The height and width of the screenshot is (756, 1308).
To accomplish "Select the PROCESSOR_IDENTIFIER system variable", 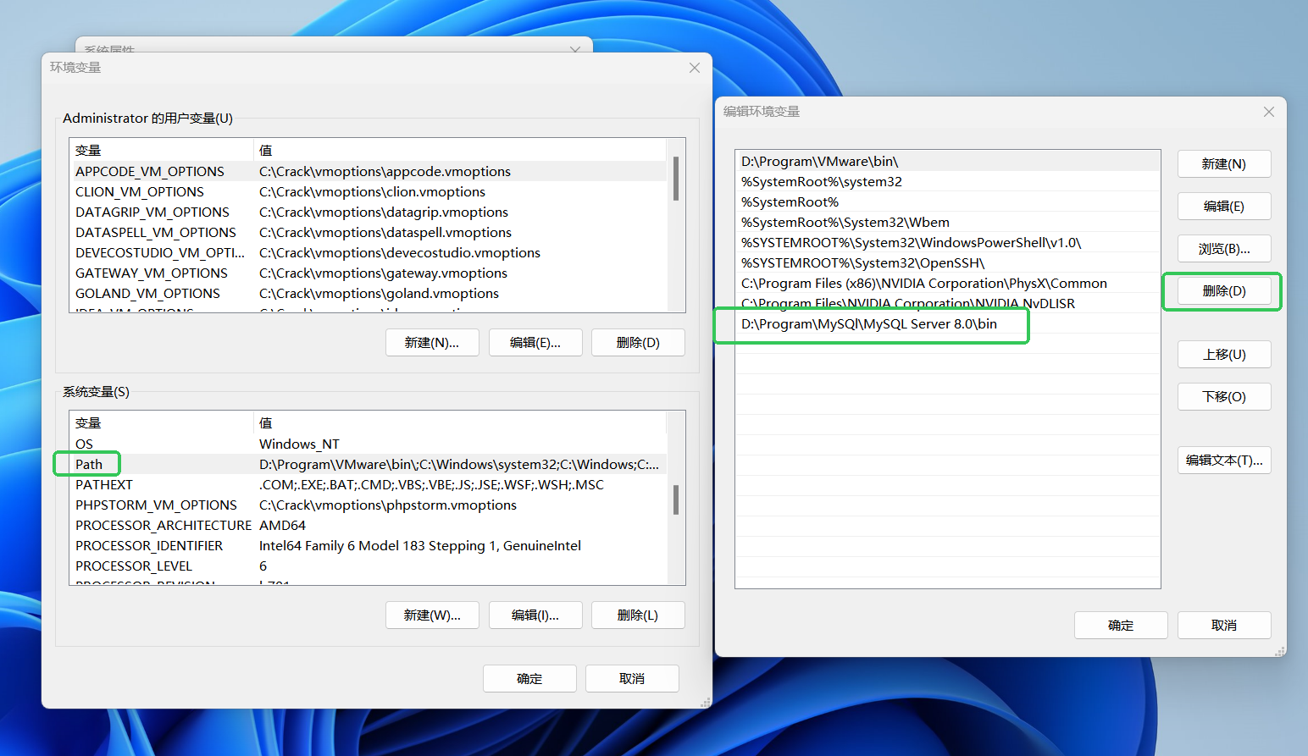I will (369, 546).
